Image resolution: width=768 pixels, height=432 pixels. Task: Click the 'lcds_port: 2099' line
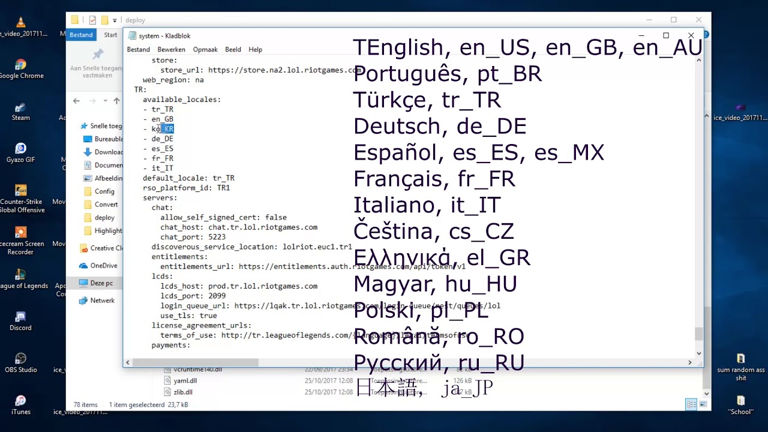193,296
